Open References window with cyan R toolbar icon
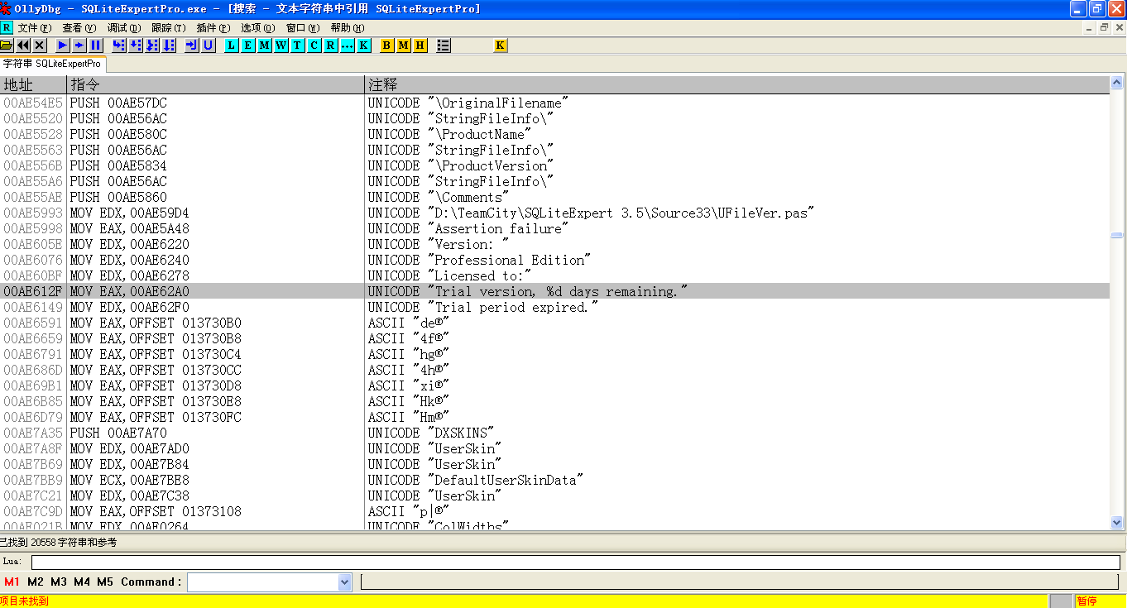The height and width of the screenshot is (608, 1127). (331, 45)
